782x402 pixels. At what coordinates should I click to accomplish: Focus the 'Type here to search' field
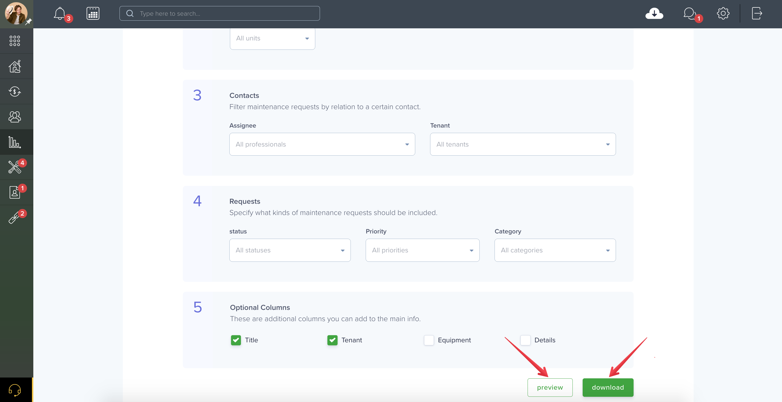coord(219,13)
